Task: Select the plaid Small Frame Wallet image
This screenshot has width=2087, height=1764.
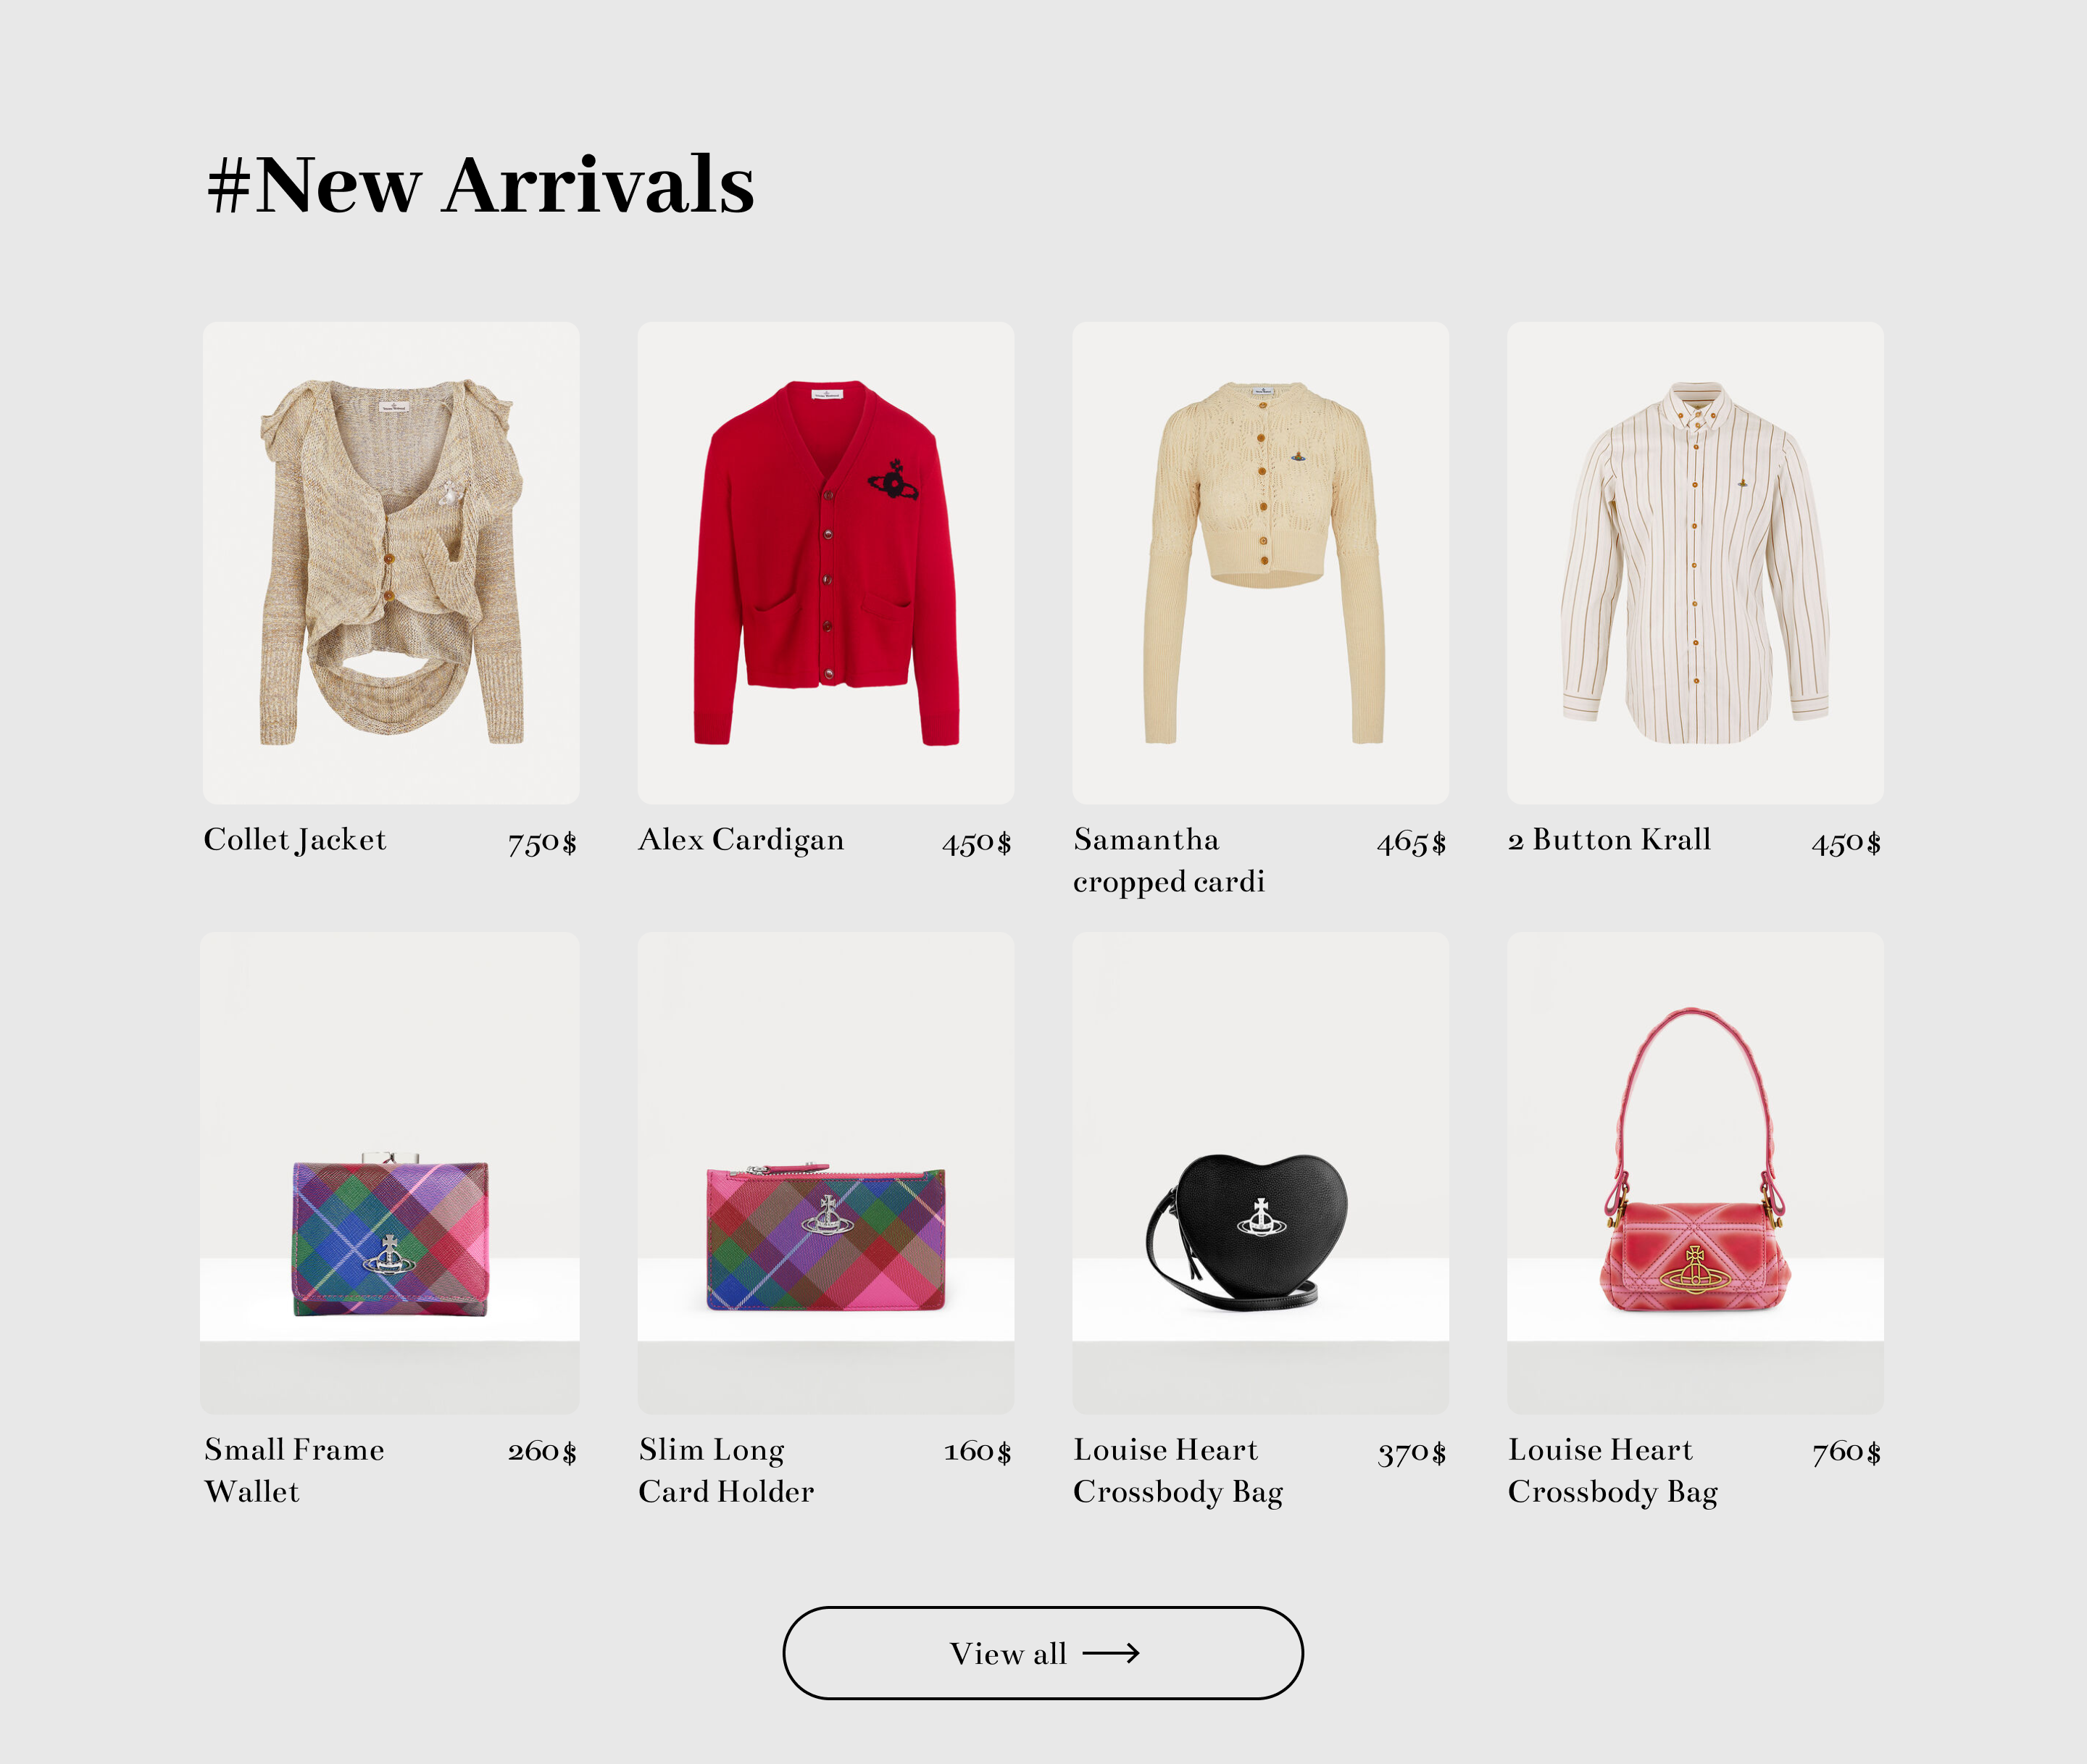Action: (390, 1173)
